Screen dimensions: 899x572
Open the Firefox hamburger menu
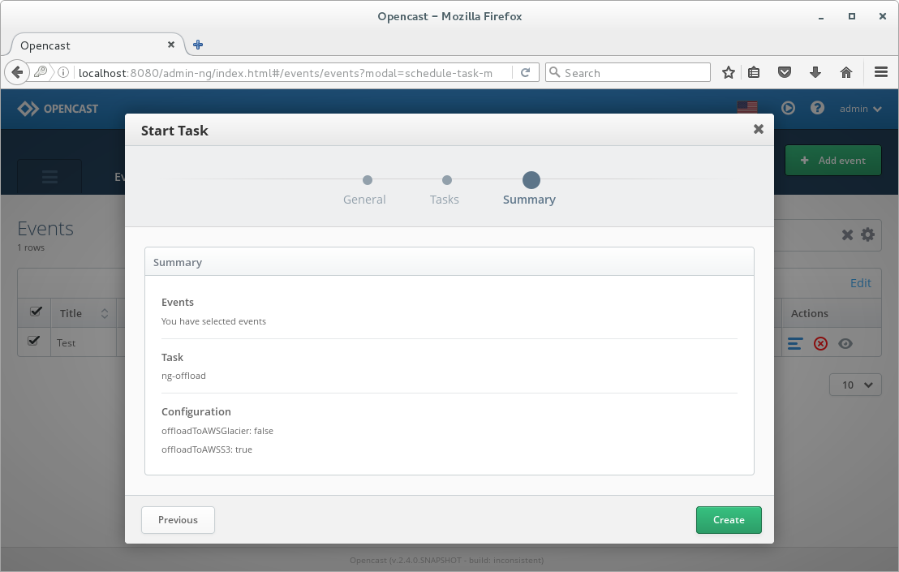tap(880, 72)
